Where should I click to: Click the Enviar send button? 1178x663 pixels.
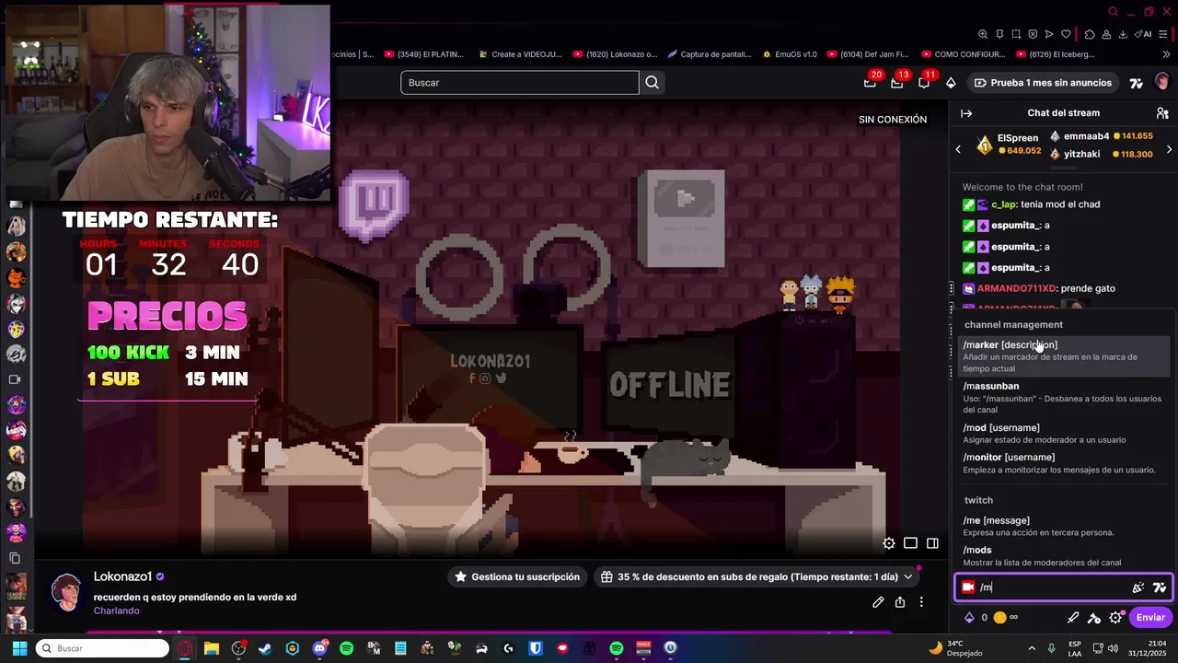[1149, 618]
